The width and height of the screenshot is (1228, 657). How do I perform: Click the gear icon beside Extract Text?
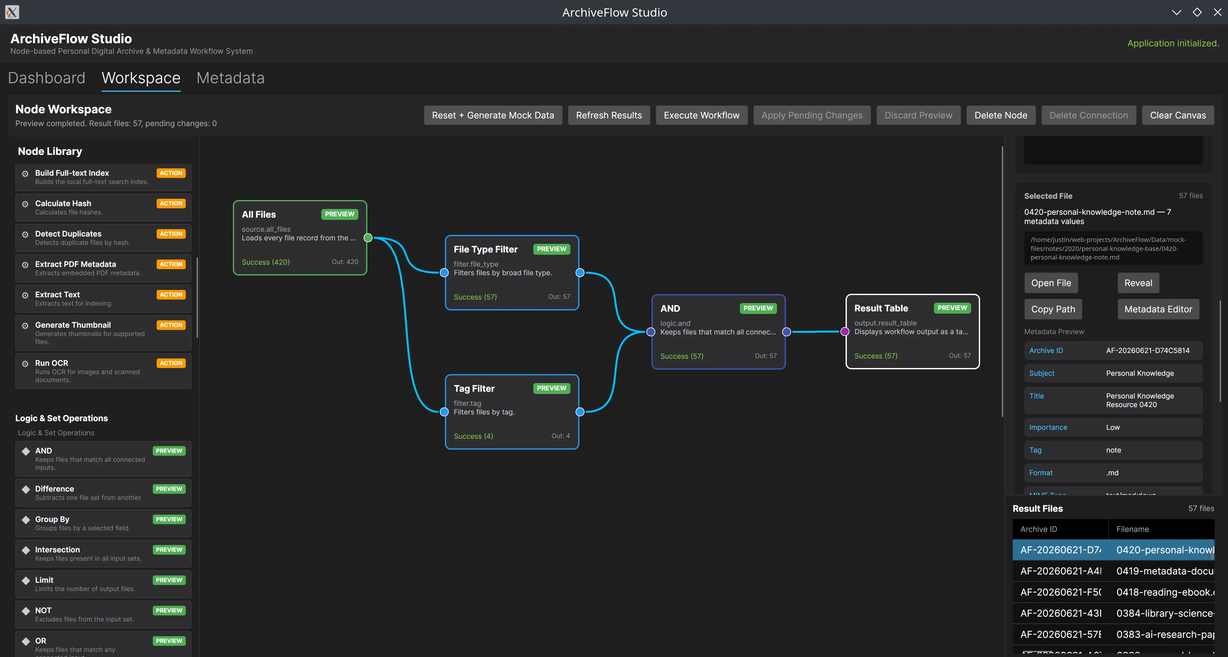(x=25, y=295)
